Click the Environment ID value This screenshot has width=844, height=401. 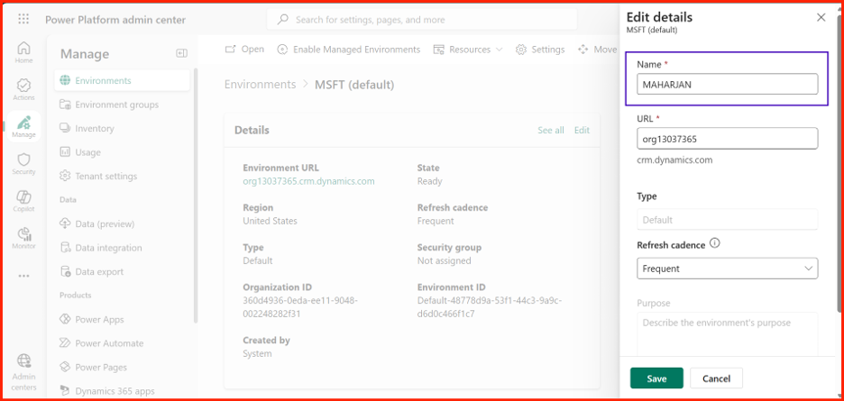(490, 306)
